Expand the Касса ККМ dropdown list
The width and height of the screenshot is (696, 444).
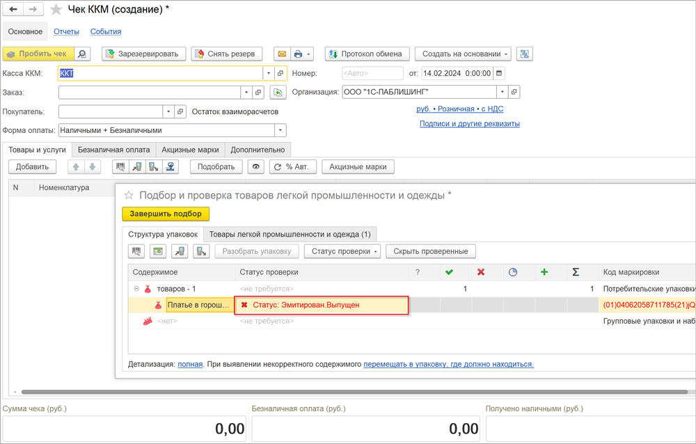pyautogui.click(x=268, y=73)
